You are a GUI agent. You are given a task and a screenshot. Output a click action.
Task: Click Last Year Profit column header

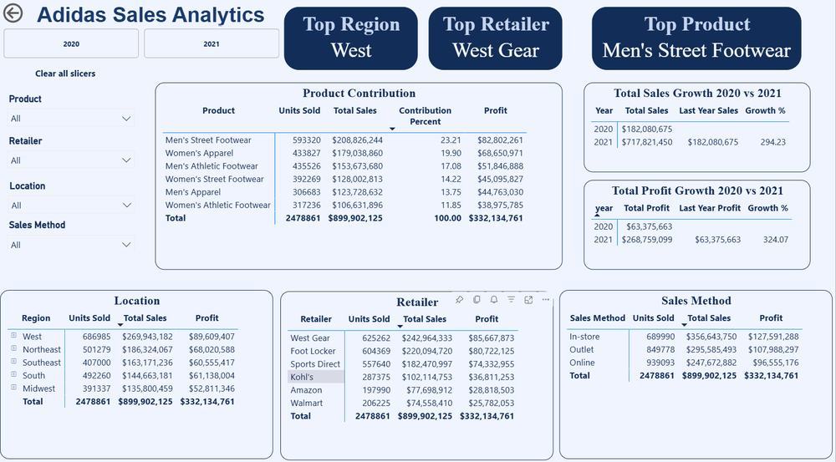tap(710, 208)
